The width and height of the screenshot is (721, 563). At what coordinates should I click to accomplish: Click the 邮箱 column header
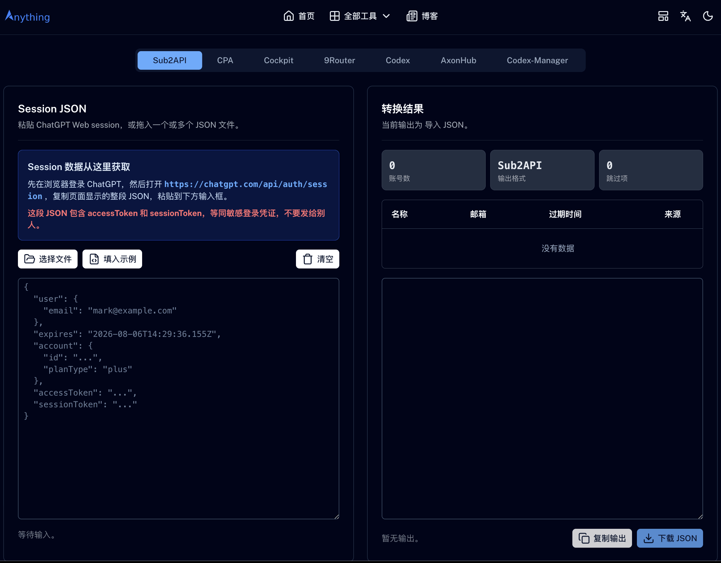478,214
